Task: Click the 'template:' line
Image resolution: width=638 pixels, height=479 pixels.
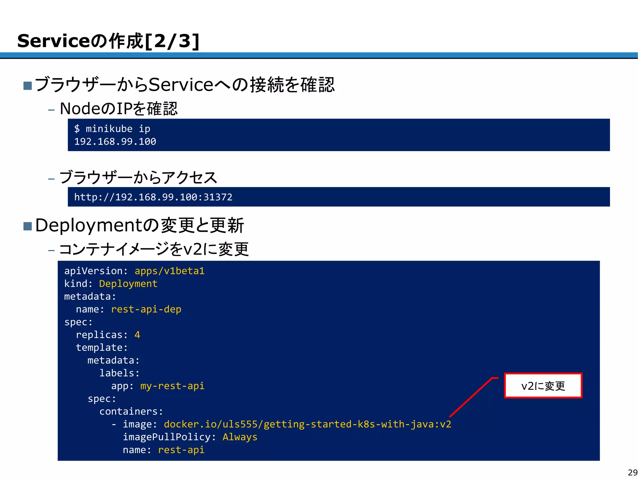Action: (102, 347)
